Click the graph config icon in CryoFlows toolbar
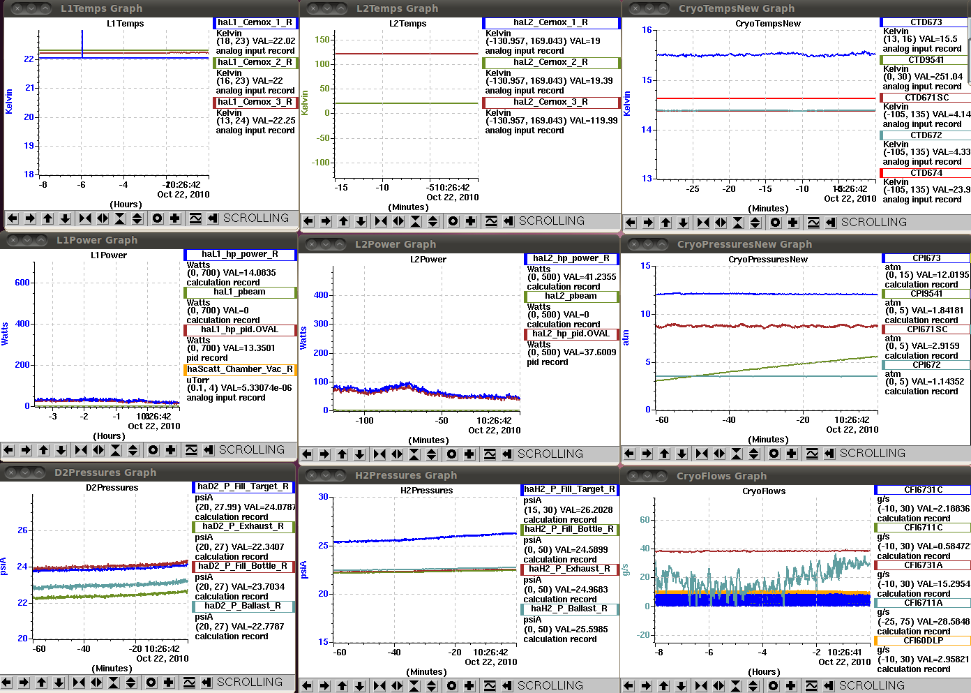 coord(811,686)
